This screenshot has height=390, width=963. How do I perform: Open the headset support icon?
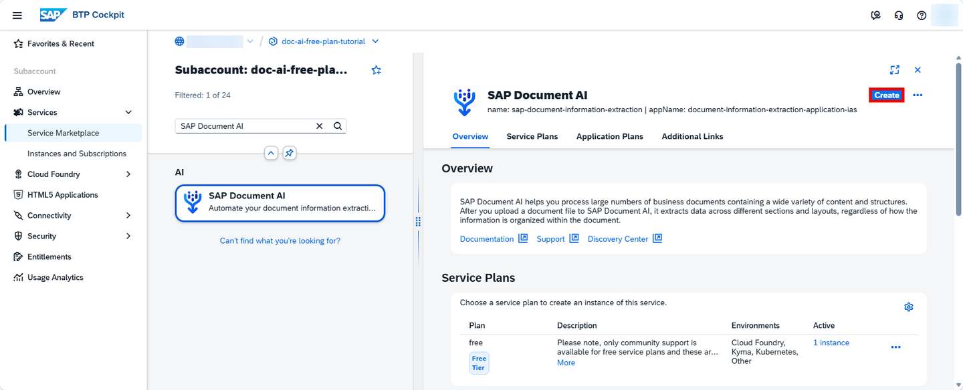click(899, 15)
